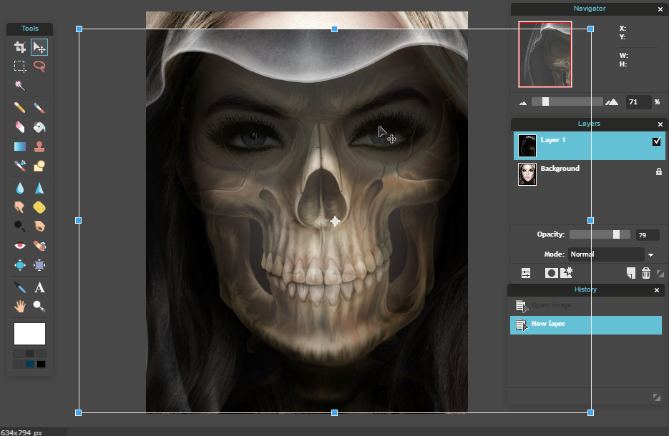The image size is (669, 436).
Task: Select the Pinch tool
Action: click(39, 265)
